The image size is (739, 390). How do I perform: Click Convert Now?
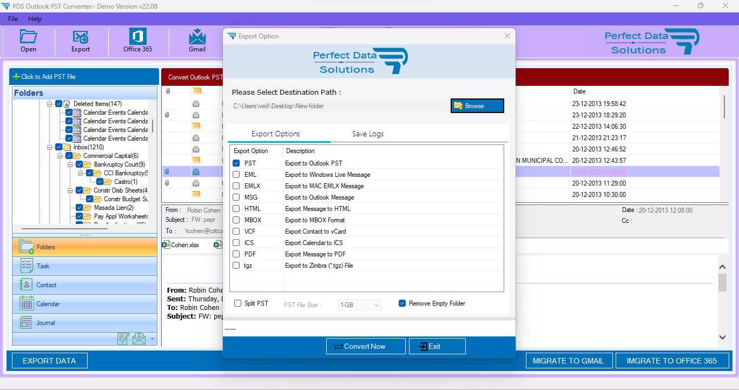366,346
